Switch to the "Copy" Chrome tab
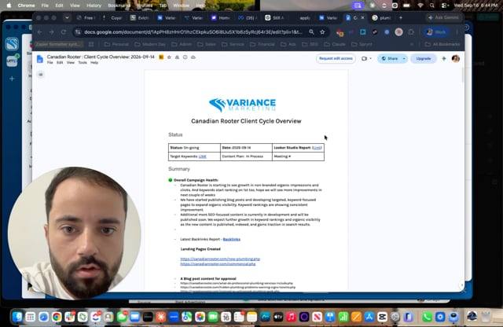The image size is (503, 327). click(113, 18)
